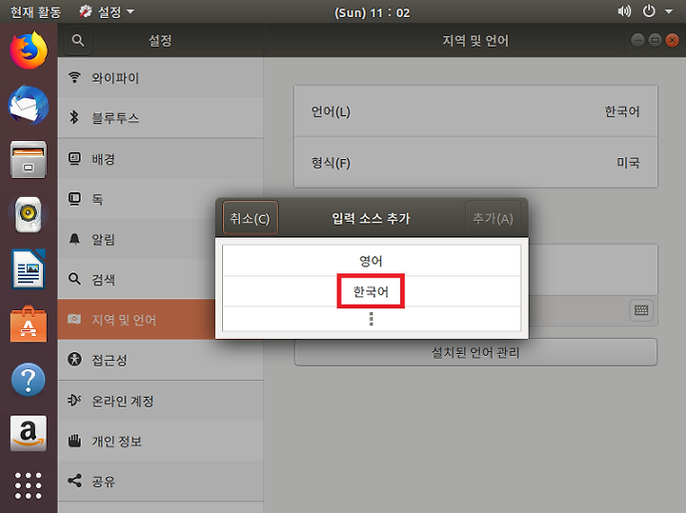Click the 추가(A) add button
The image size is (686, 513).
click(x=493, y=218)
